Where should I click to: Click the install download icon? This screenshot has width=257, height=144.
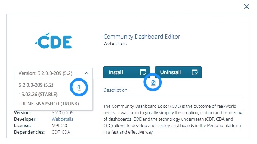[x=143, y=72]
